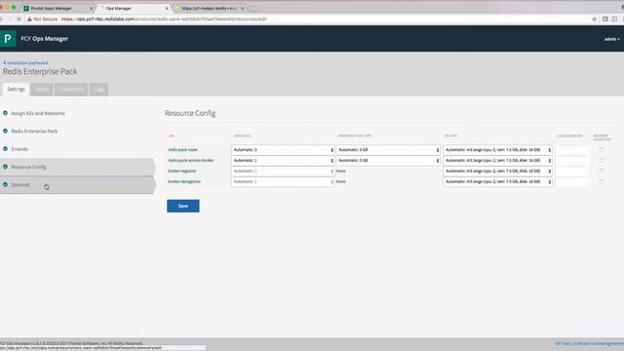This screenshot has width=624, height=351.
Task: Click the redis-pack-node job label
Action: (182, 149)
